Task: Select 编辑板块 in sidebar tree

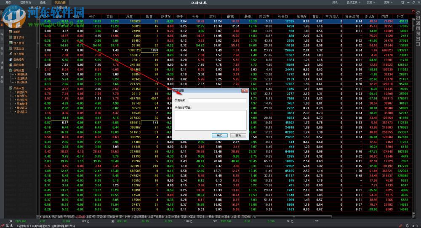Action: (22, 75)
